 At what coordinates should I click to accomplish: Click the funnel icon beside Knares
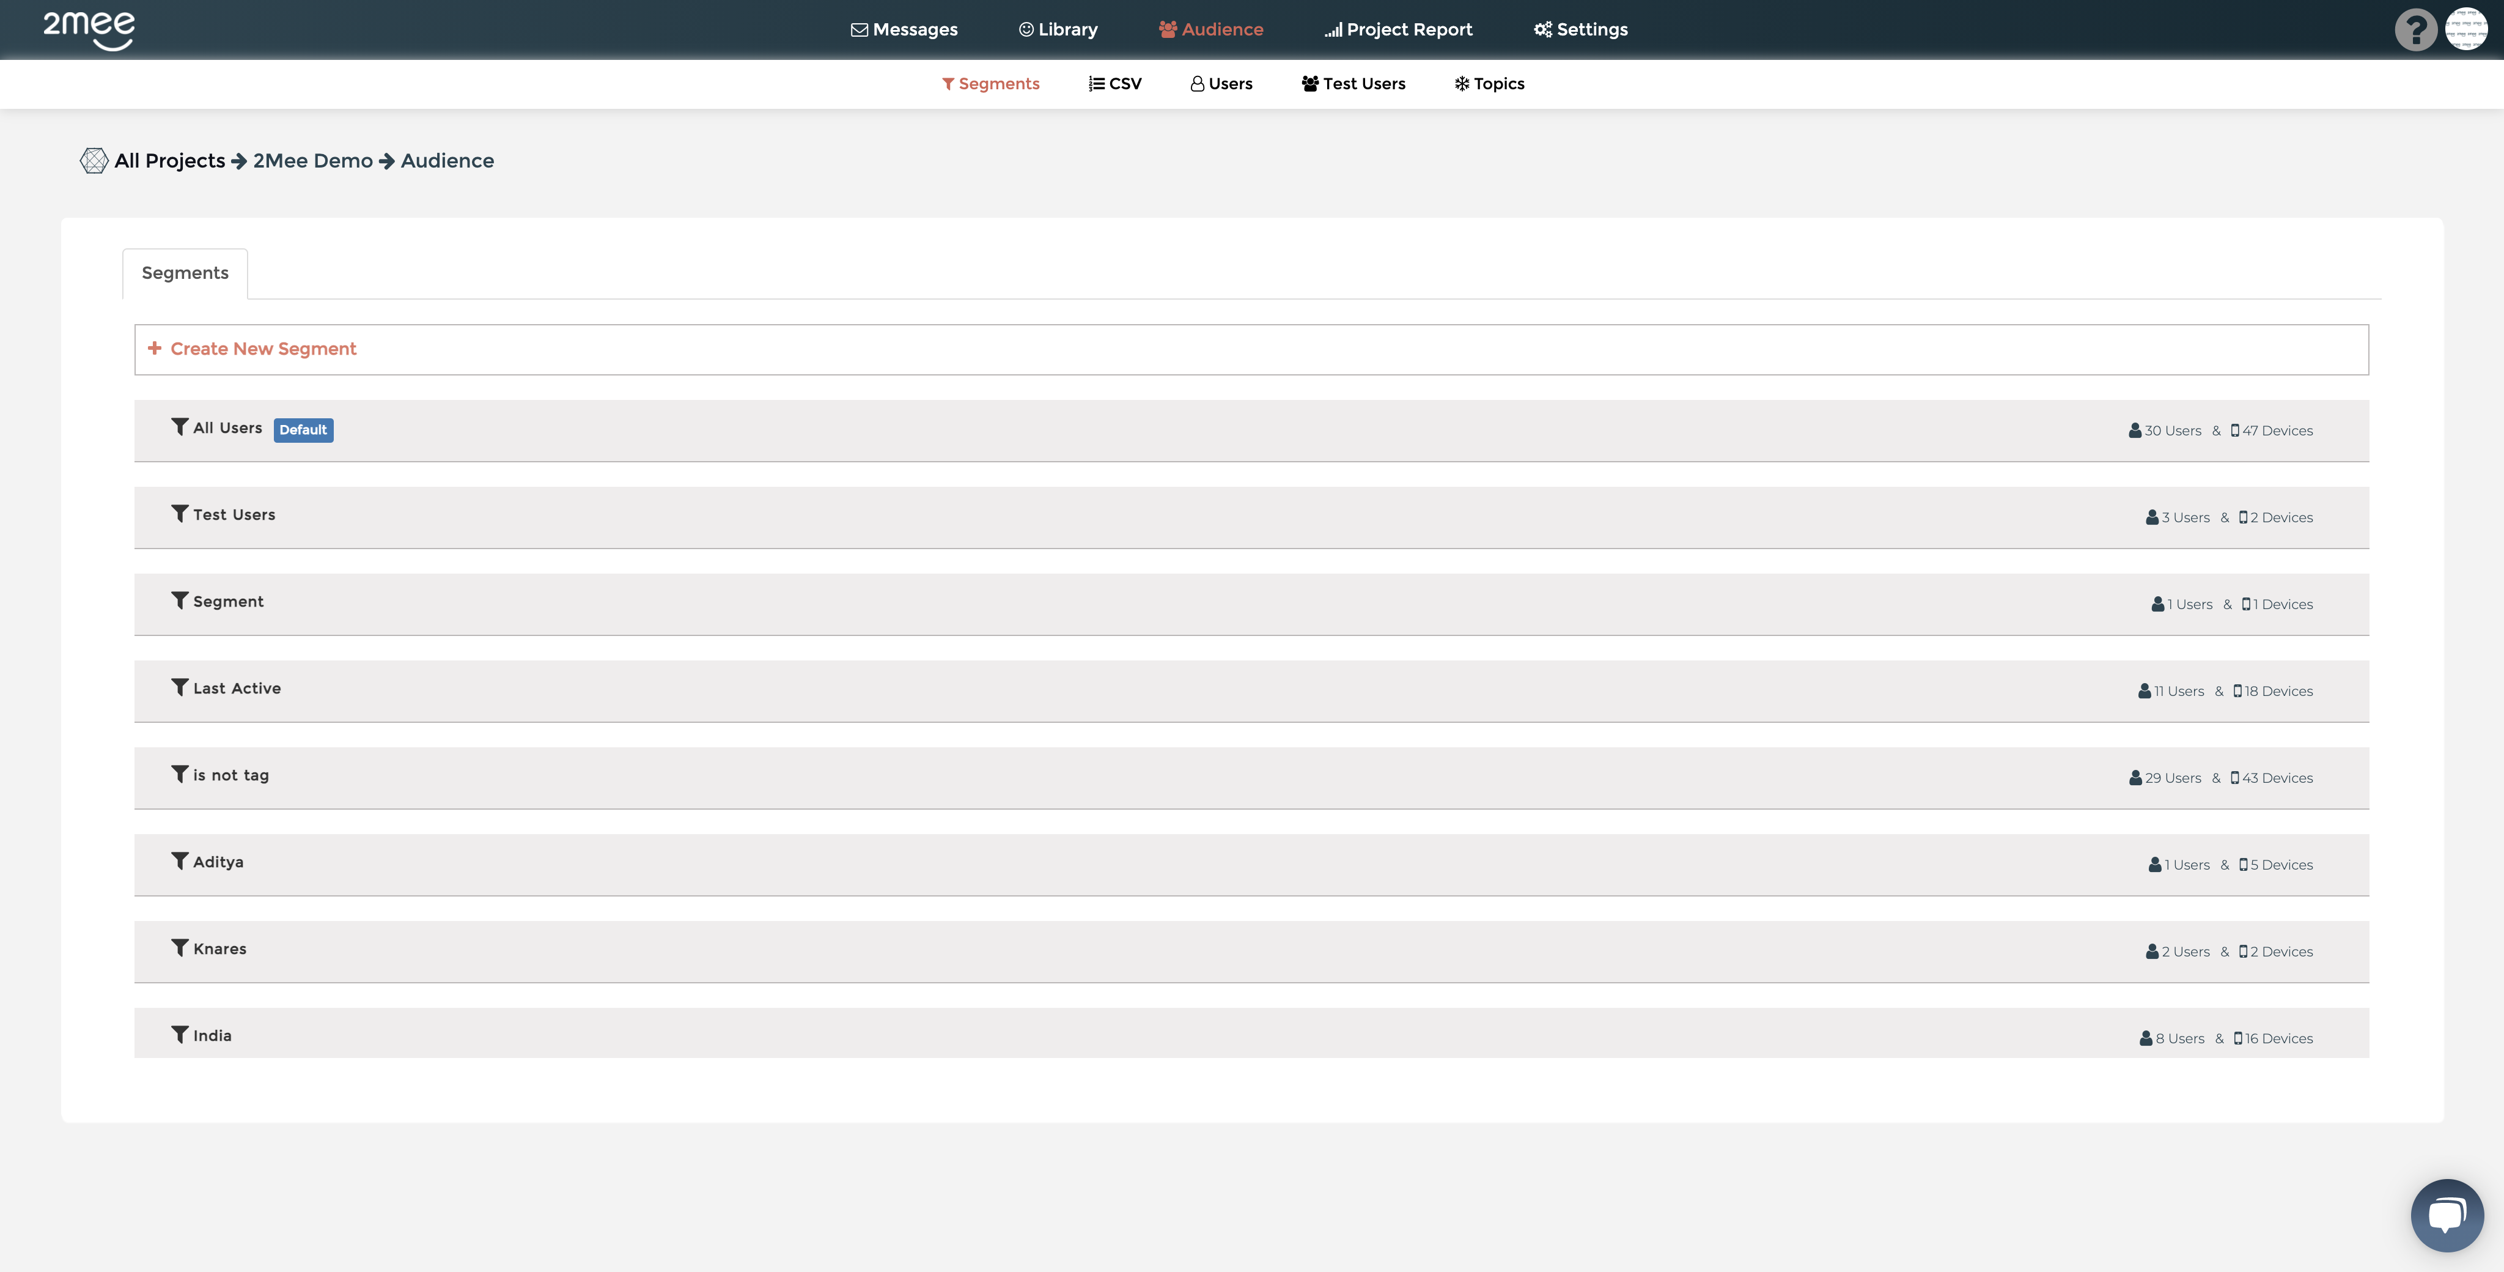click(x=180, y=948)
